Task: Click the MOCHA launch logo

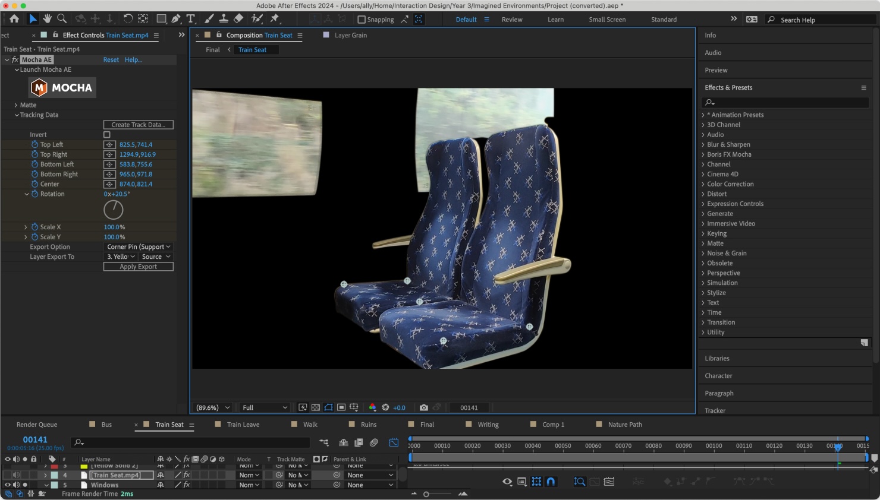Action: pyautogui.click(x=62, y=88)
